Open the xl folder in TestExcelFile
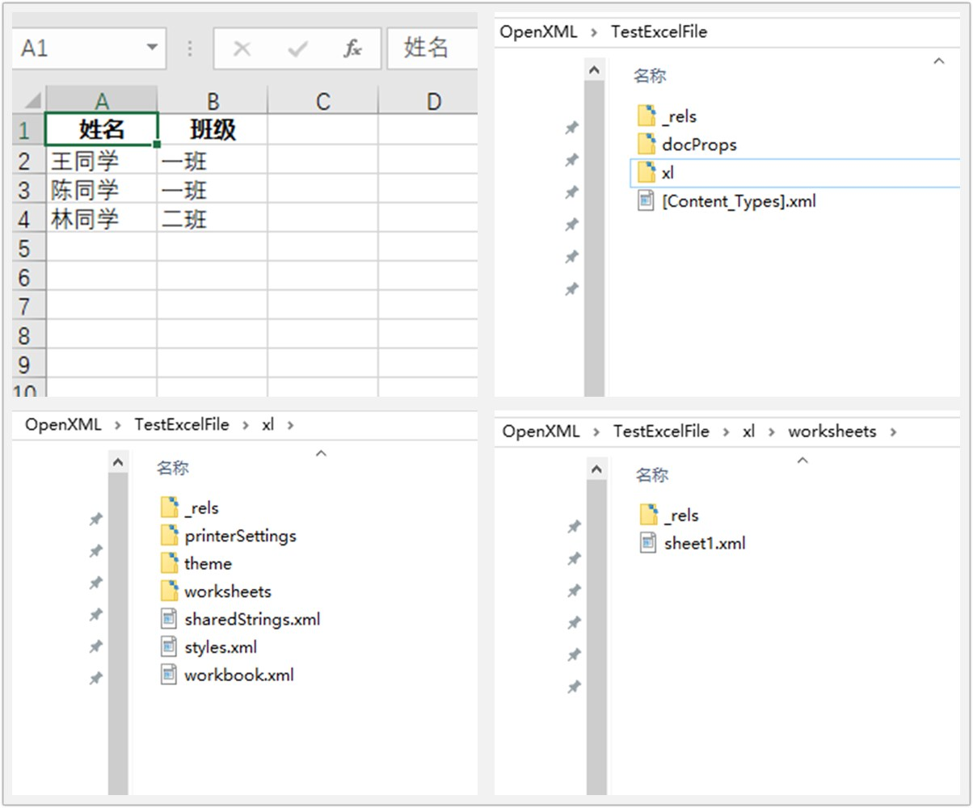The image size is (973, 808). coord(668,172)
